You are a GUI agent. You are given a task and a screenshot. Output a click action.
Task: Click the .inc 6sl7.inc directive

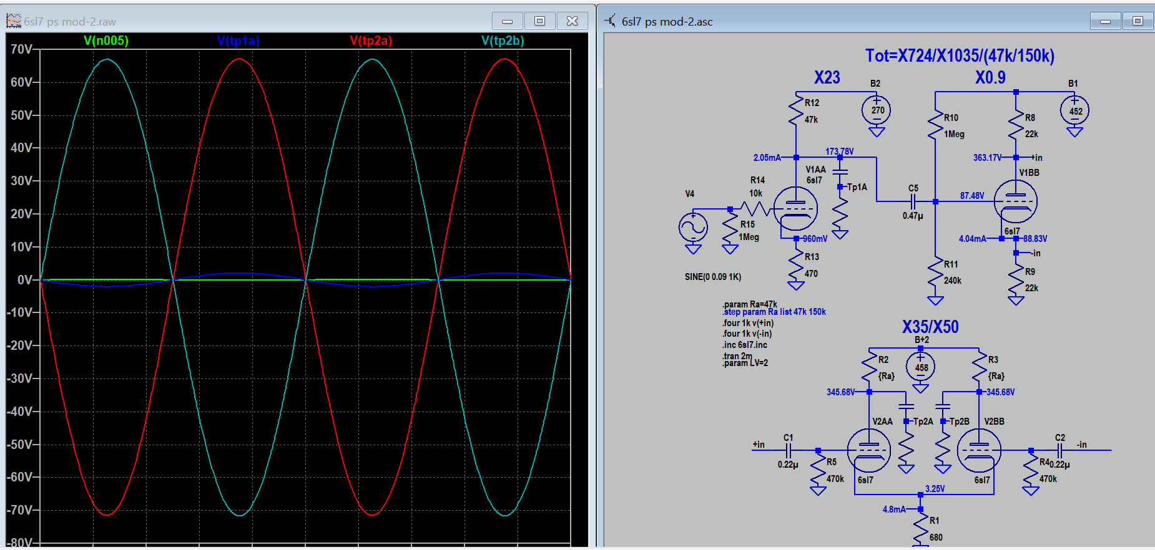[745, 345]
